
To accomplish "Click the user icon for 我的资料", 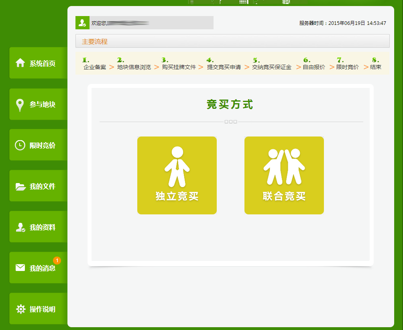I will (20, 228).
